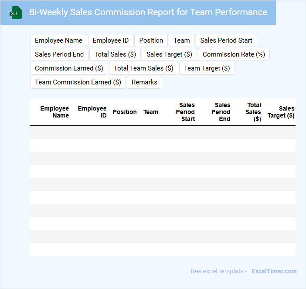The height and width of the screenshot is (289, 306).
Task: Select the Employee ID tag
Action: (x=111, y=40)
